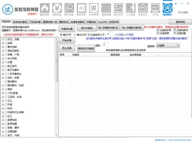Sort by the 搜索指数 column header
192x142 pixels.
[x=119, y=55]
